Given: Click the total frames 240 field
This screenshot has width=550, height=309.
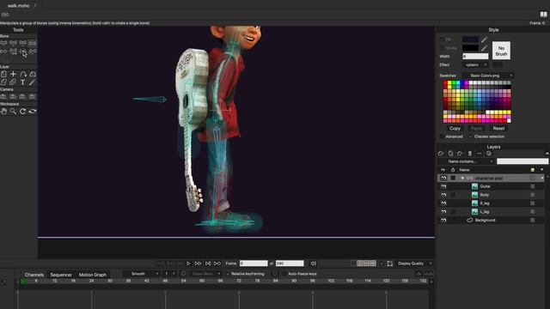Looking at the screenshot, I should [290, 264].
